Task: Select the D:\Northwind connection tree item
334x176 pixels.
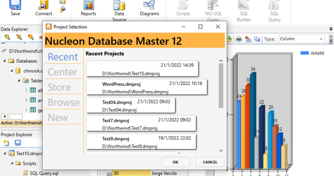Action: pos(22,51)
